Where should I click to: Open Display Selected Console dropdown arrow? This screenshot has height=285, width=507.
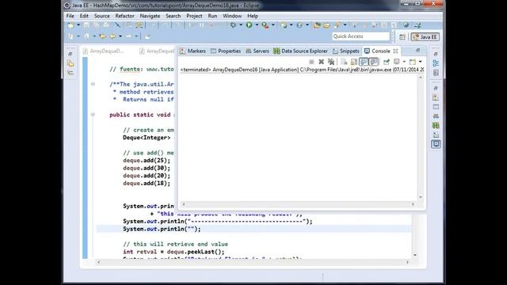tap(404, 62)
